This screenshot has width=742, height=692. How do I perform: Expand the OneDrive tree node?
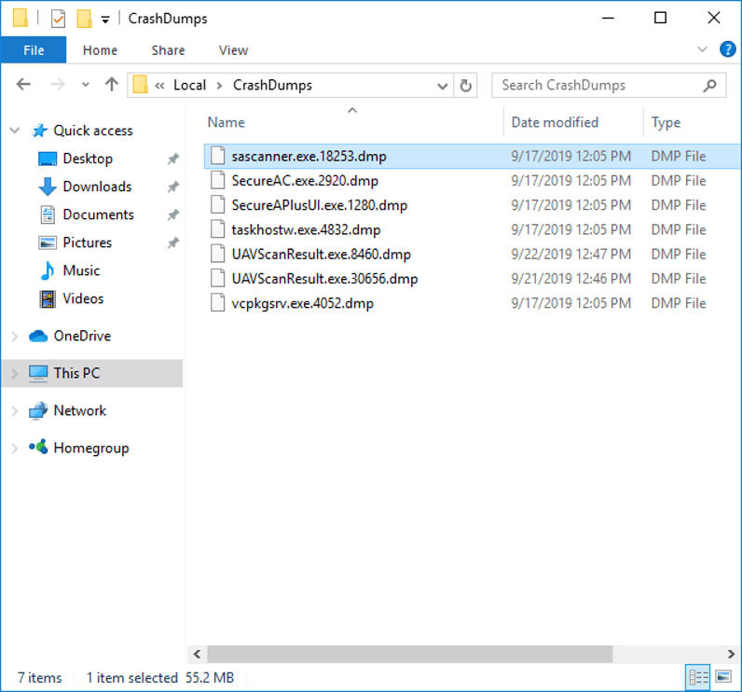pos(15,336)
